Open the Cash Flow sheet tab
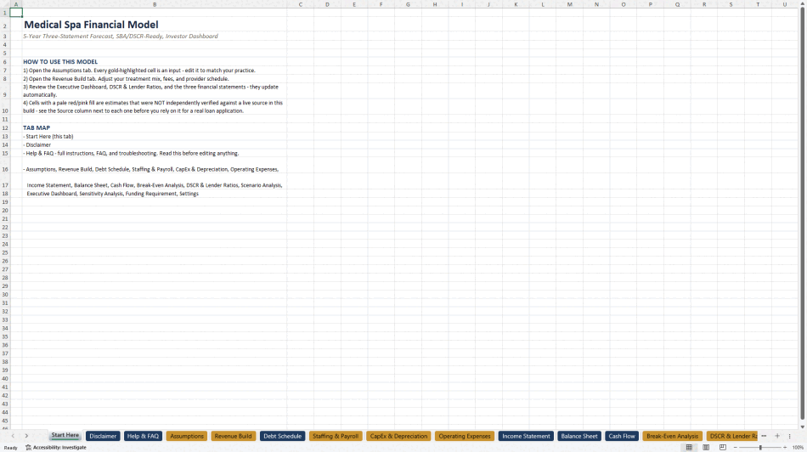The width and height of the screenshot is (807, 452). point(622,436)
